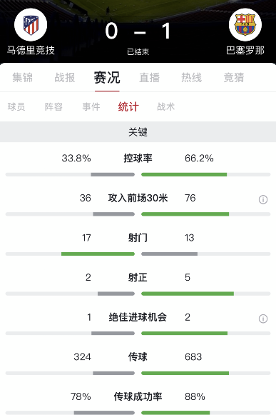
Task: Select the 赛况 tab
Action: (107, 78)
